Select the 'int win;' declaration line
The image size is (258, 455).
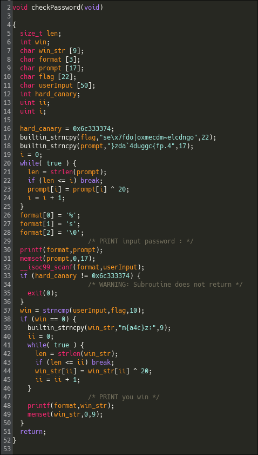click(x=35, y=42)
